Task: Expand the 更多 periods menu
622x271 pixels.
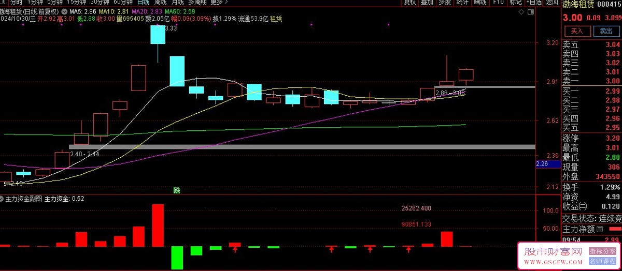Action: pos(219,2)
